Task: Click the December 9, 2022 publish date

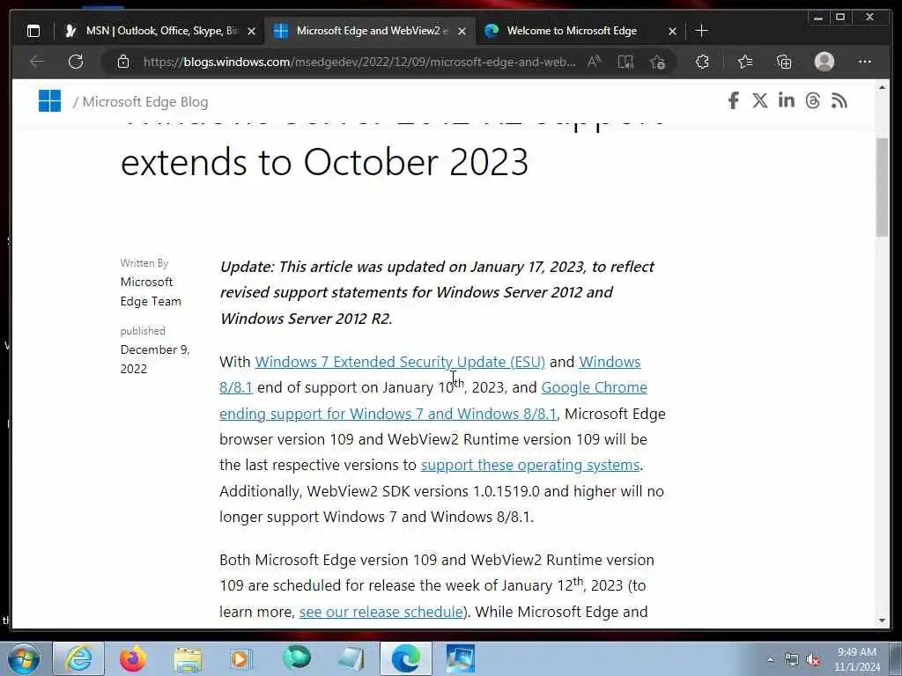Action: point(155,359)
